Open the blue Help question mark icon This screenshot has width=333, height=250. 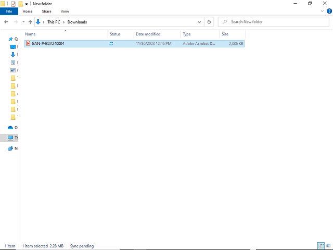[329, 11]
